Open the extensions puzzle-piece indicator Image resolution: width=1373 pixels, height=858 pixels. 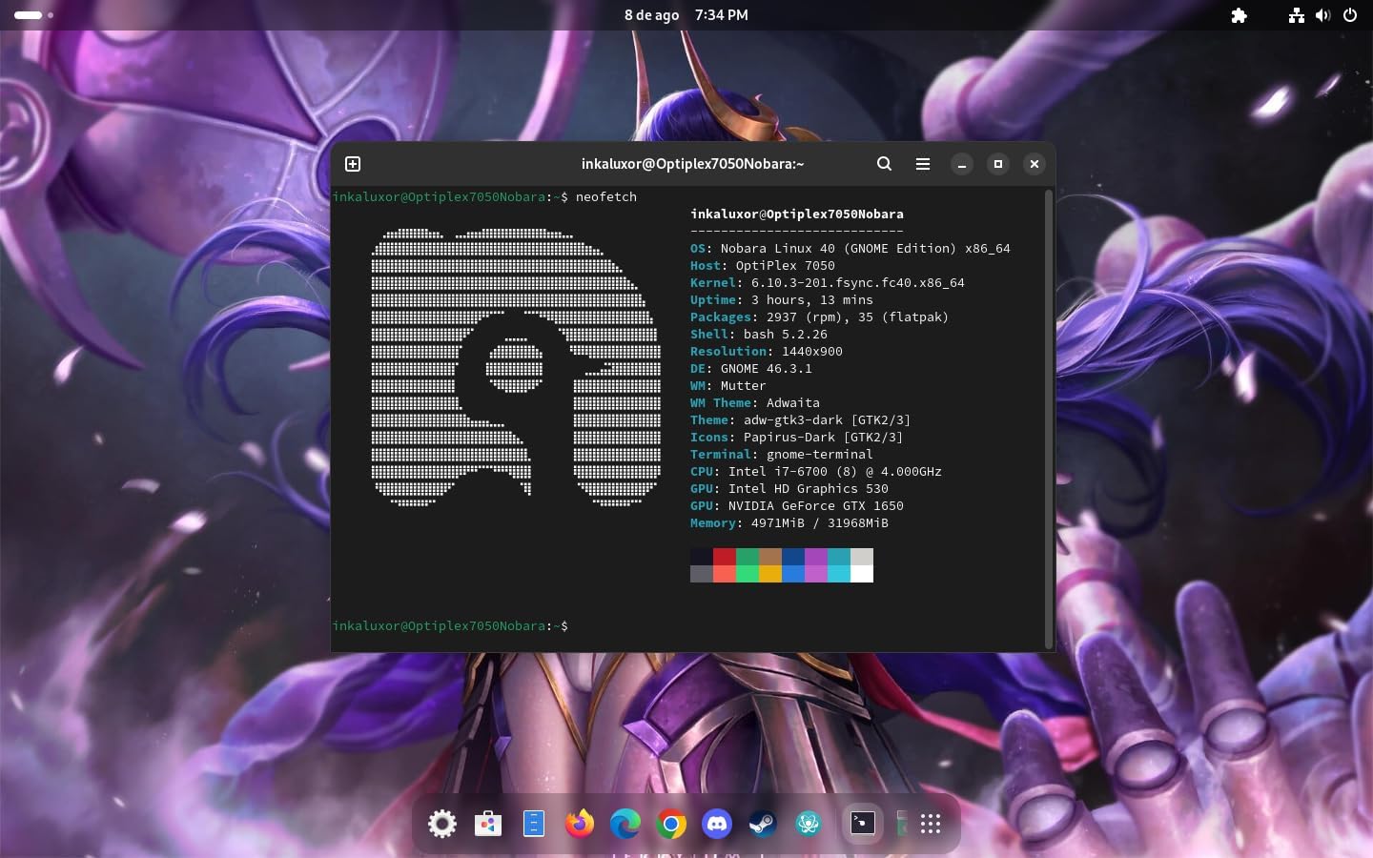pyautogui.click(x=1240, y=15)
